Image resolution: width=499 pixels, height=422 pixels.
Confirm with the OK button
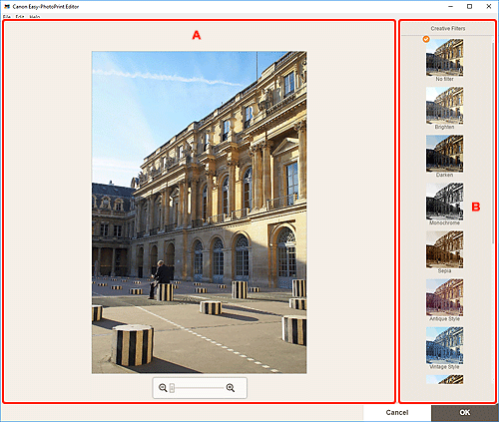[465, 413]
